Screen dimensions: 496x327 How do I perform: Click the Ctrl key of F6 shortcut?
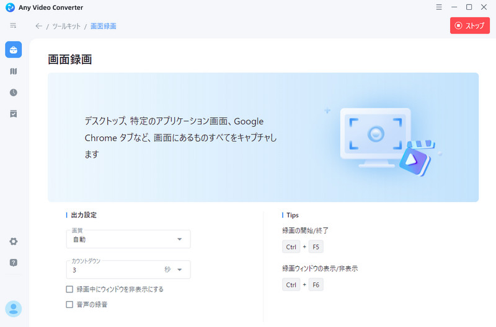click(x=291, y=285)
